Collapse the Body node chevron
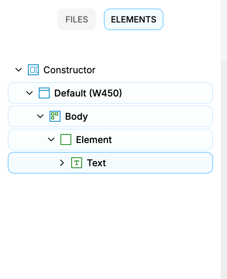 [40, 116]
